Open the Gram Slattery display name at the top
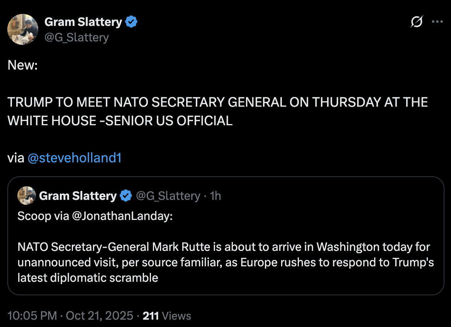This screenshot has height=327, width=451. point(83,22)
